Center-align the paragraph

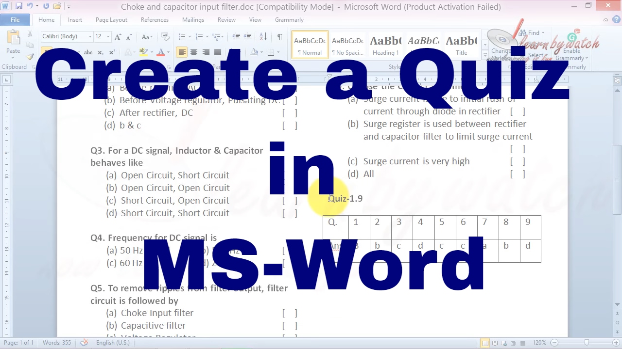coord(194,52)
